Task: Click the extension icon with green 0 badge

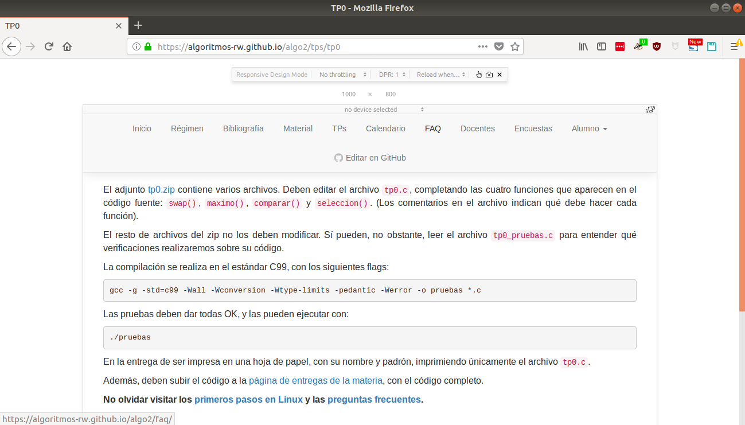Action: coord(639,46)
